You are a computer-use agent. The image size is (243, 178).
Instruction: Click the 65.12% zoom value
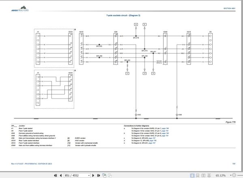click(221, 176)
